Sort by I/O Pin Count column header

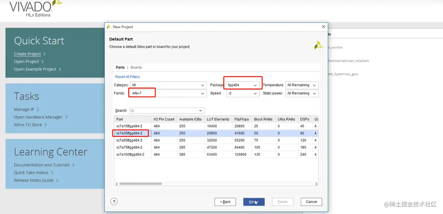pos(164,119)
